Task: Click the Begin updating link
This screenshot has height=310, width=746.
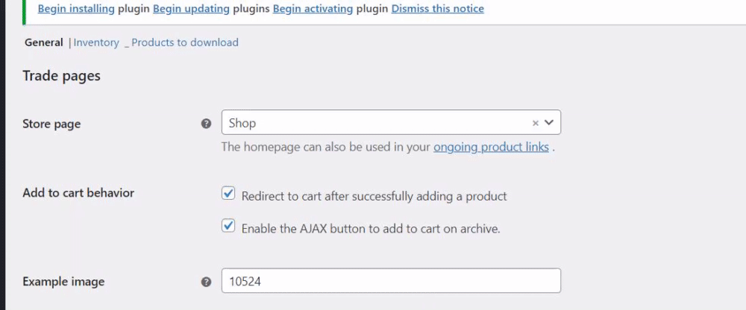Action: (190, 9)
